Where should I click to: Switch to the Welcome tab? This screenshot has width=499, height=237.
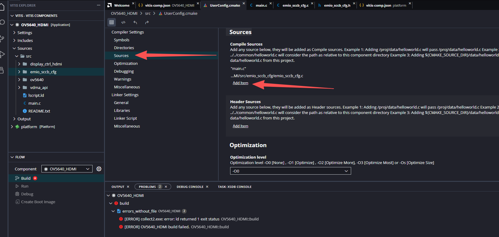pyautogui.click(x=122, y=5)
